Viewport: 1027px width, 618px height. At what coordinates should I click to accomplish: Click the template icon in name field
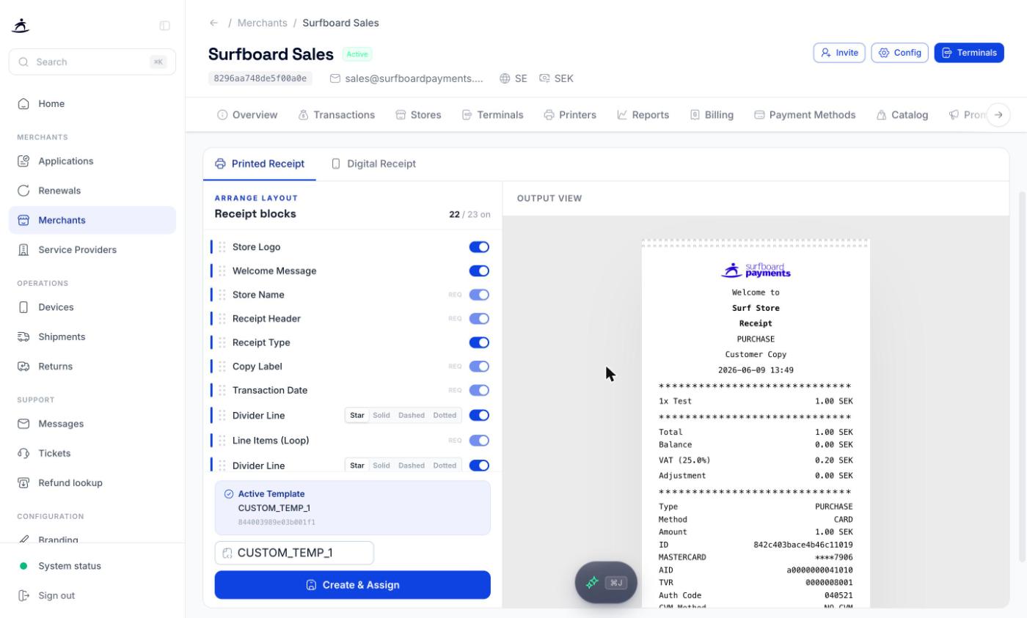(x=227, y=553)
